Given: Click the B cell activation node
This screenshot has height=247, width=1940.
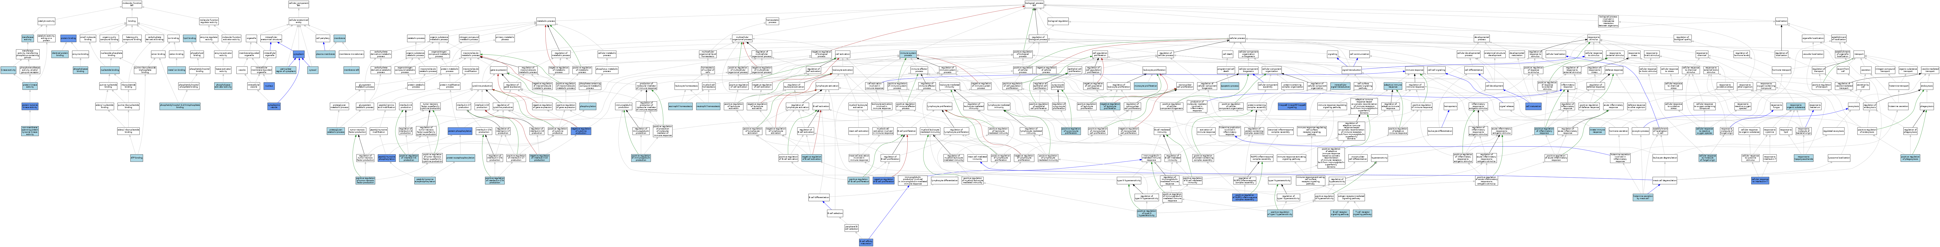Looking at the screenshot, I should (821, 106).
